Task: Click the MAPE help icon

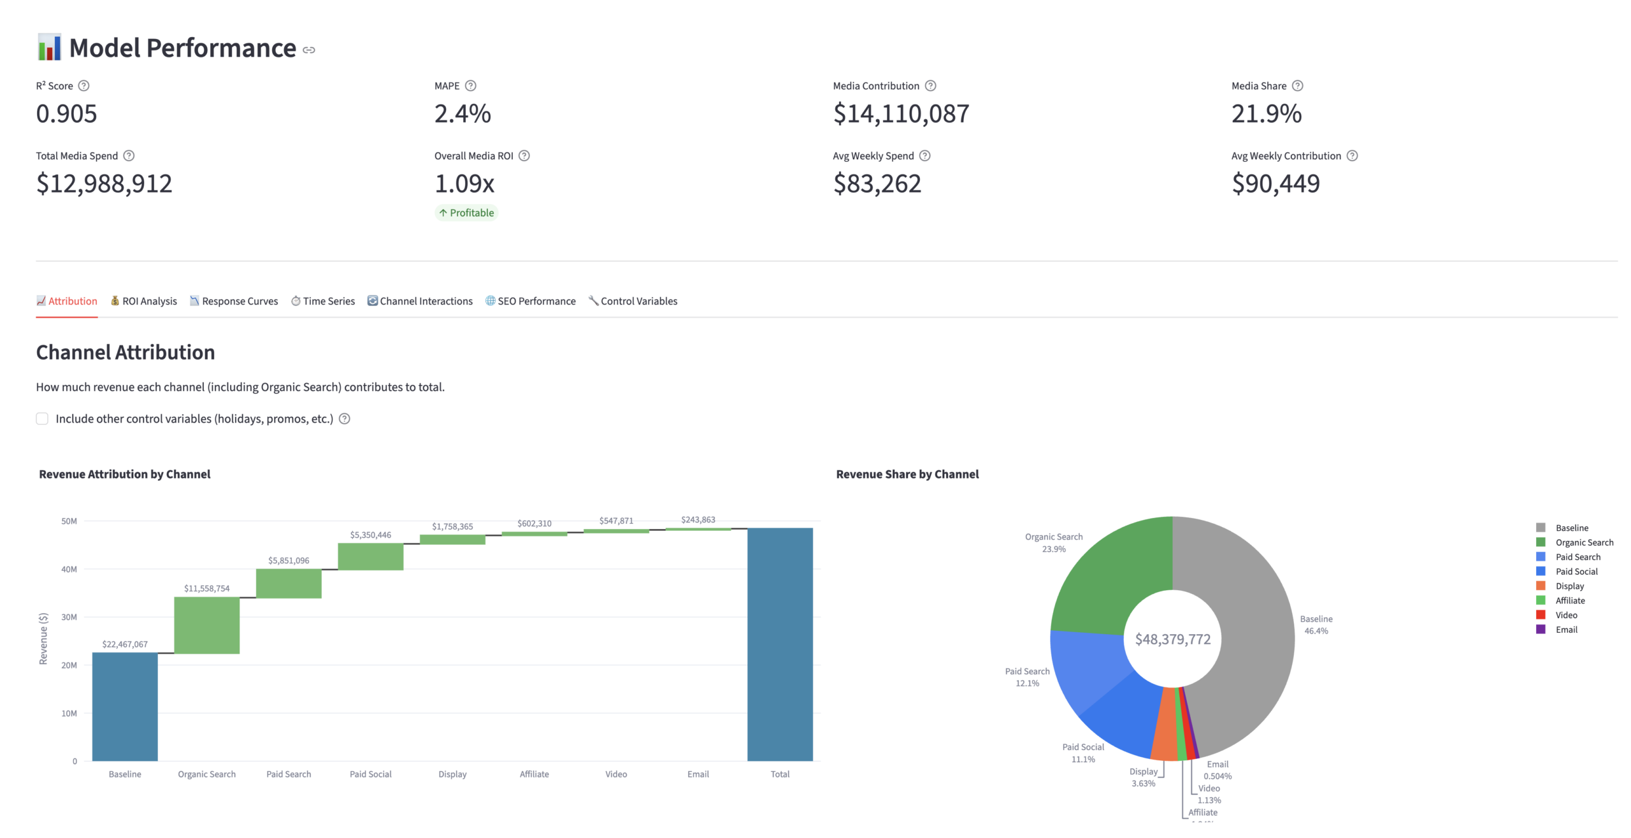Action: 470,85
